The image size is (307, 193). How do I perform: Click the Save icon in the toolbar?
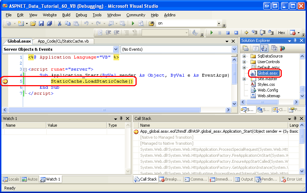[x=41, y=23]
